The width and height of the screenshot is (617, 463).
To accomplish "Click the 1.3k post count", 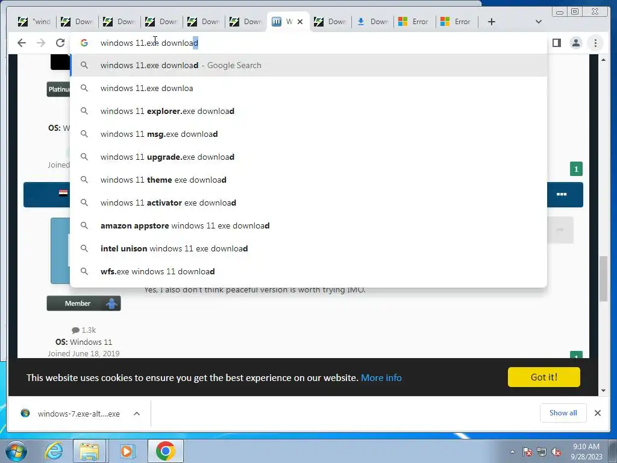I will point(84,330).
